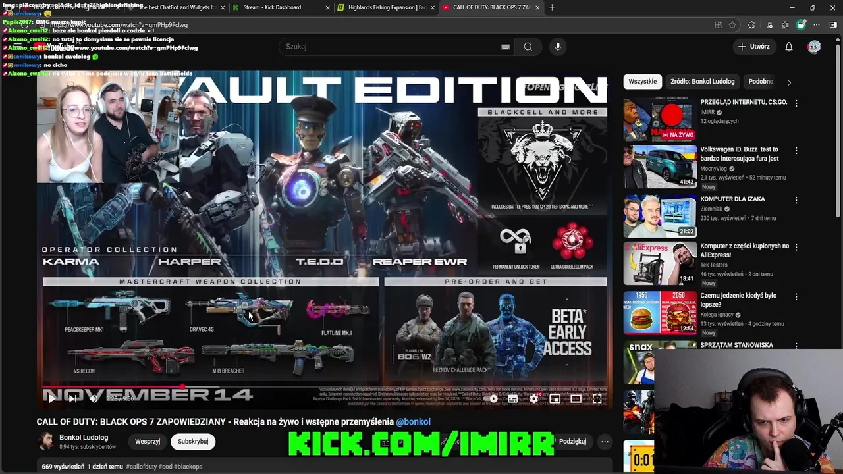Screen dimensions: 843x474
Task: Open more actions menu under the video
Action: click(x=605, y=442)
